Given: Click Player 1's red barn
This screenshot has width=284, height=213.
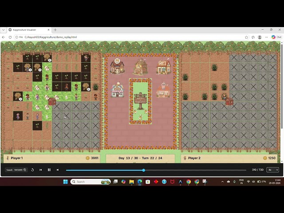Looking at the screenshot, I should coord(52,102).
